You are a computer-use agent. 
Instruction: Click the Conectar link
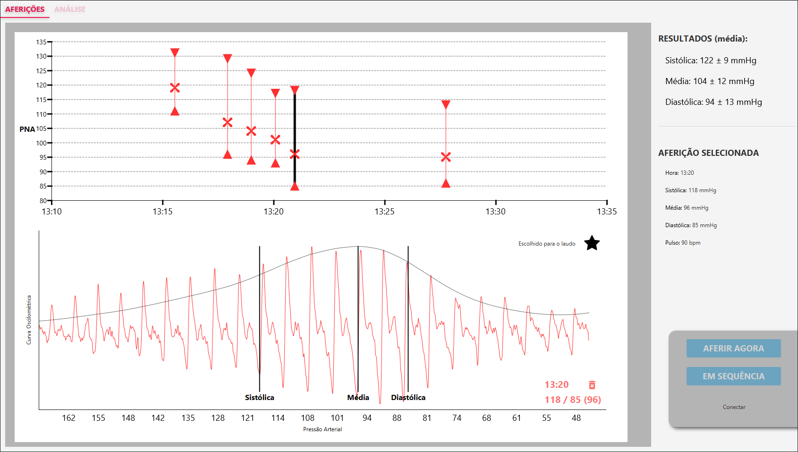click(x=734, y=407)
